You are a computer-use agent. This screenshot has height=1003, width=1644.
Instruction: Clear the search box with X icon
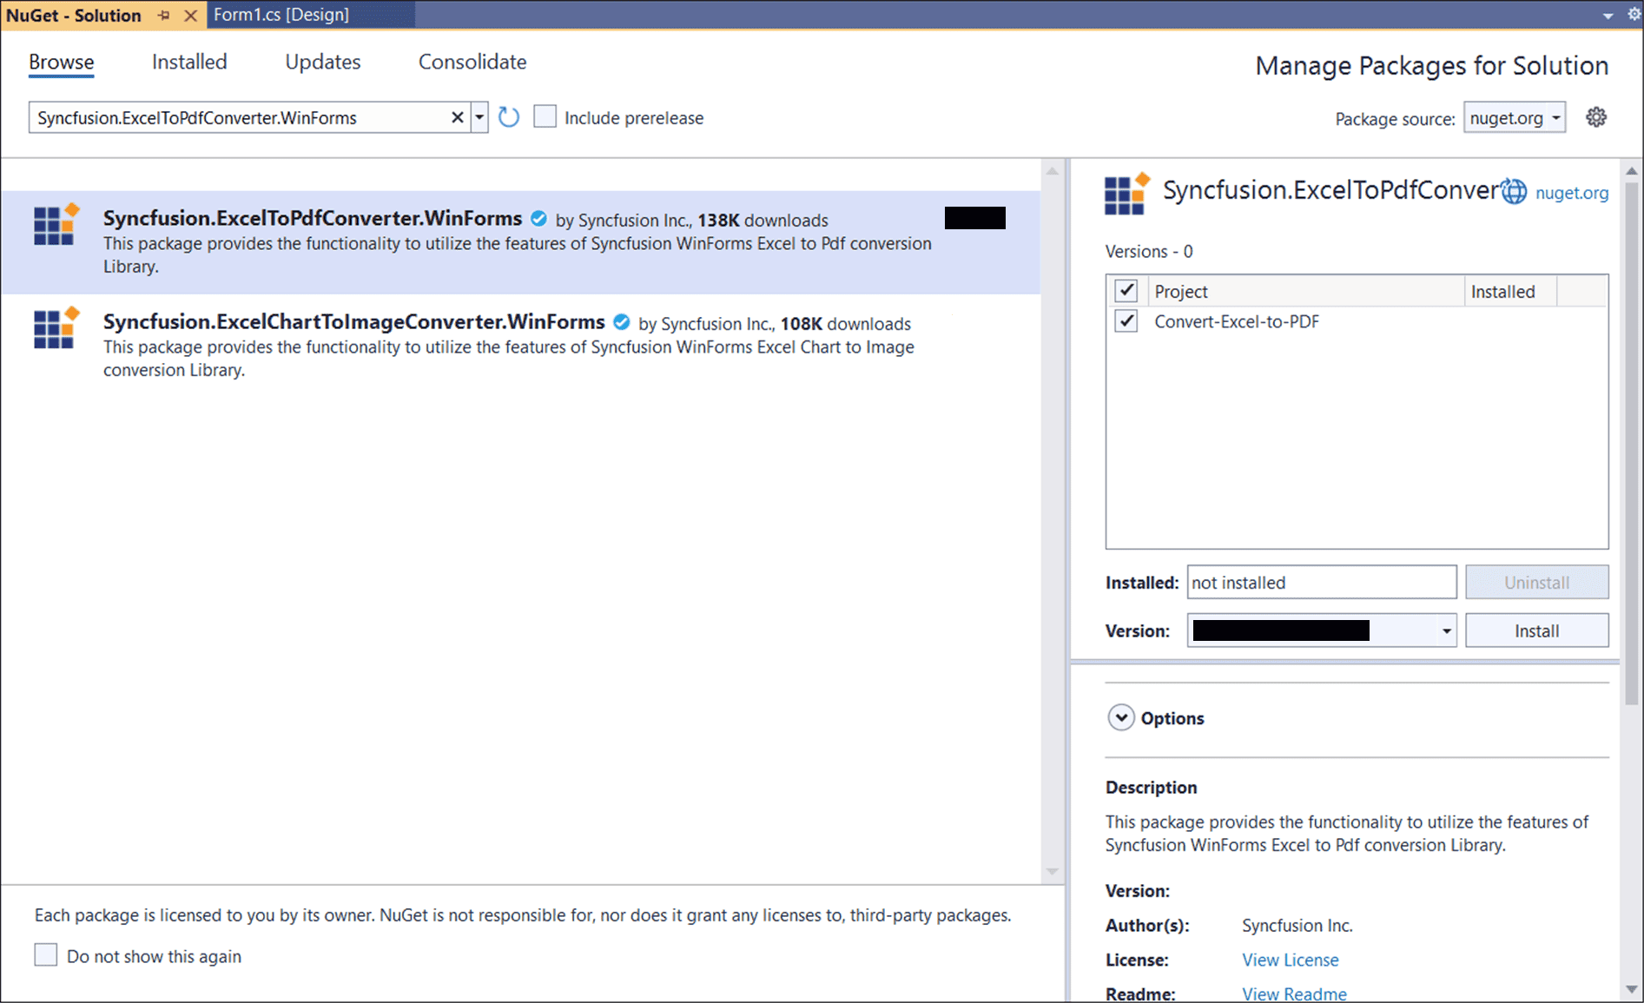[x=457, y=117]
